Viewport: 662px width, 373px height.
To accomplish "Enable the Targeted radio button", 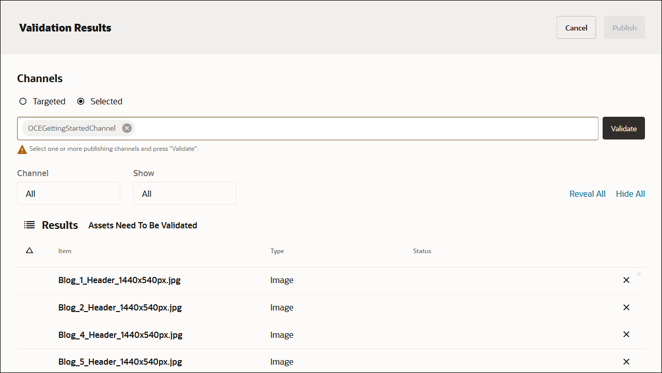I will 23,101.
